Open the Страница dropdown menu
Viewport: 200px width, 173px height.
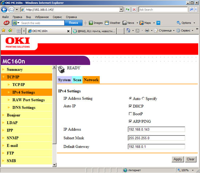click(x=164, y=30)
